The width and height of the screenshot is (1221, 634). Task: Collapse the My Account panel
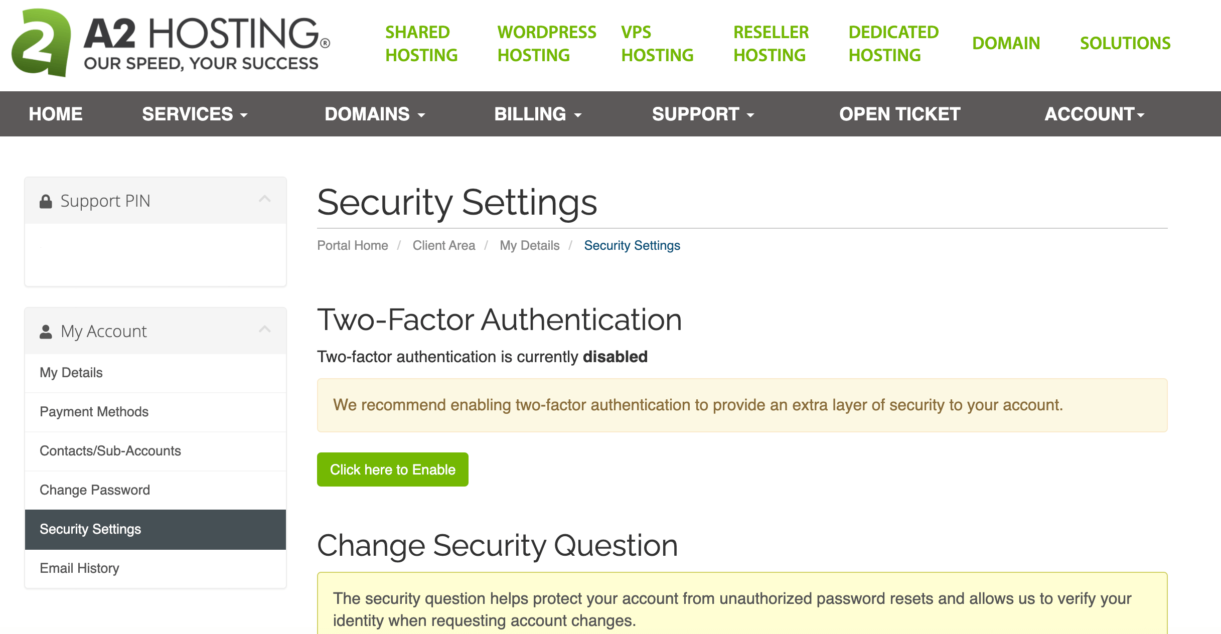coord(265,330)
